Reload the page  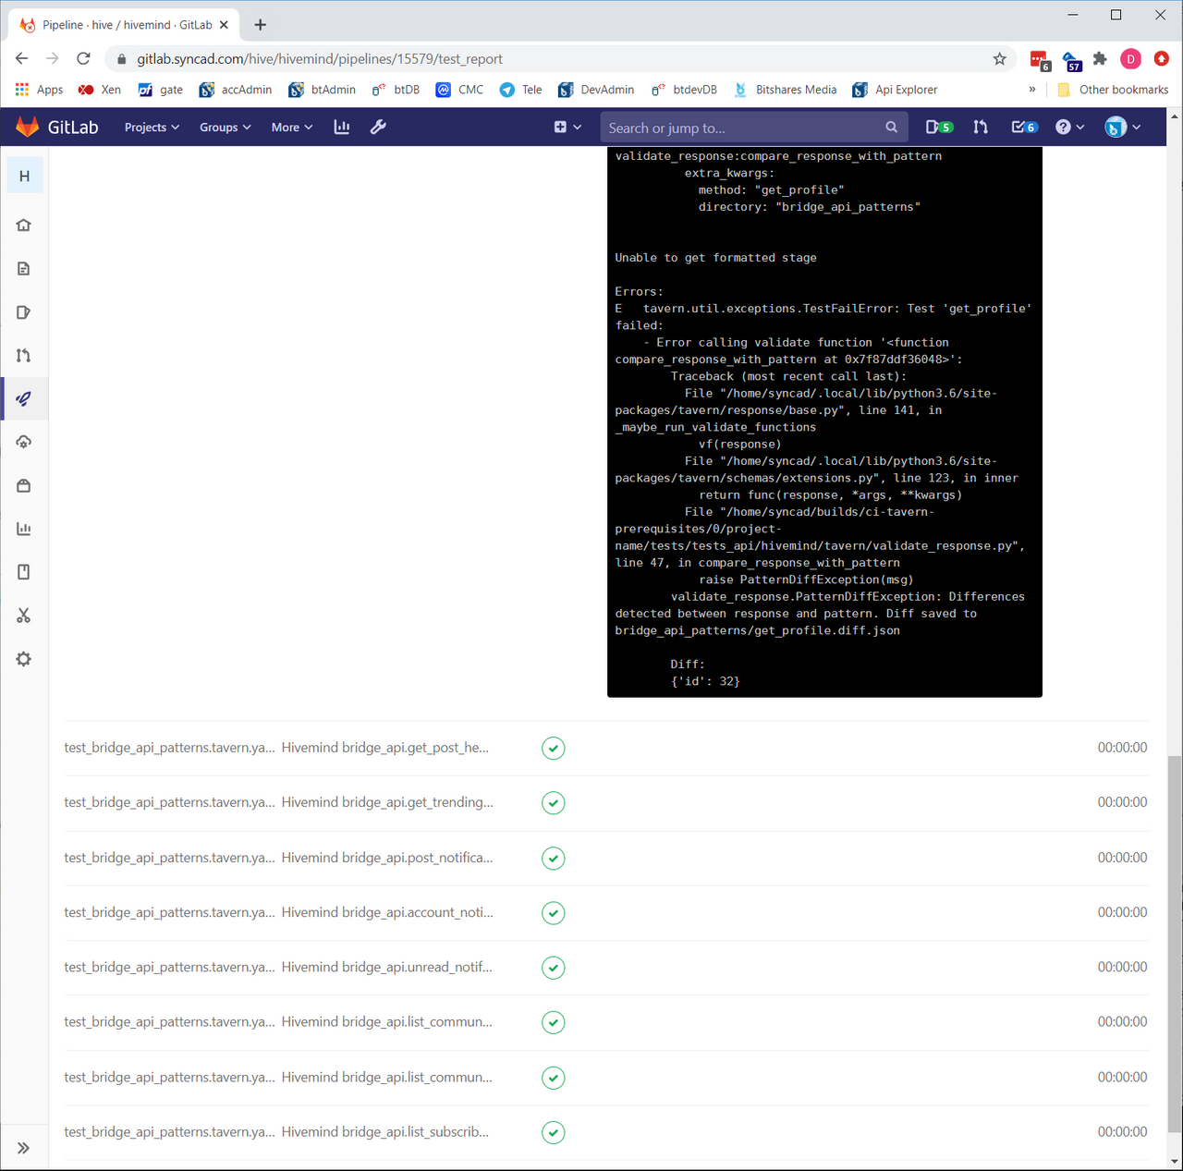[83, 58]
